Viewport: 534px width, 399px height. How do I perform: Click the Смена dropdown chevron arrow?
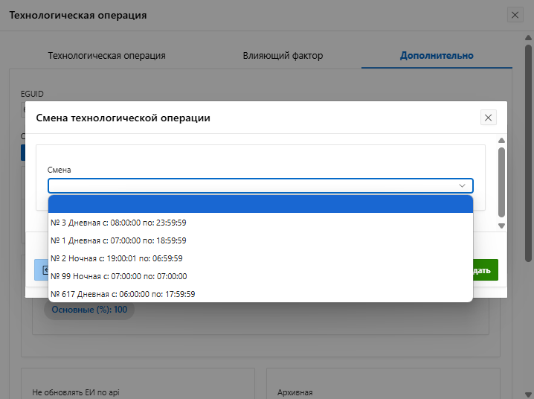point(463,186)
